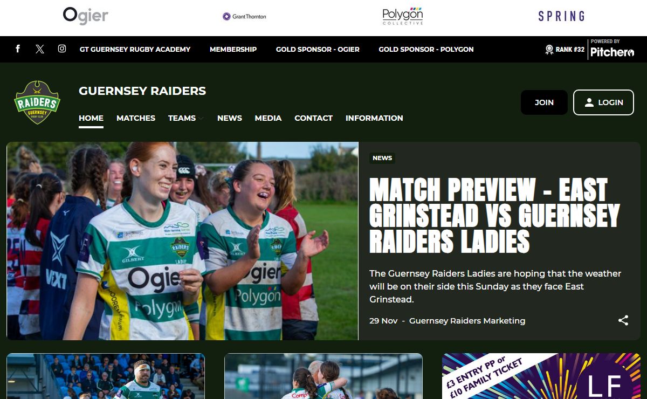Click the GUERNSEY RAIDERS site title

pyautogui.click(x=142, y=91)
